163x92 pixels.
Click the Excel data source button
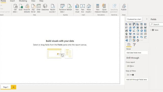21,7
